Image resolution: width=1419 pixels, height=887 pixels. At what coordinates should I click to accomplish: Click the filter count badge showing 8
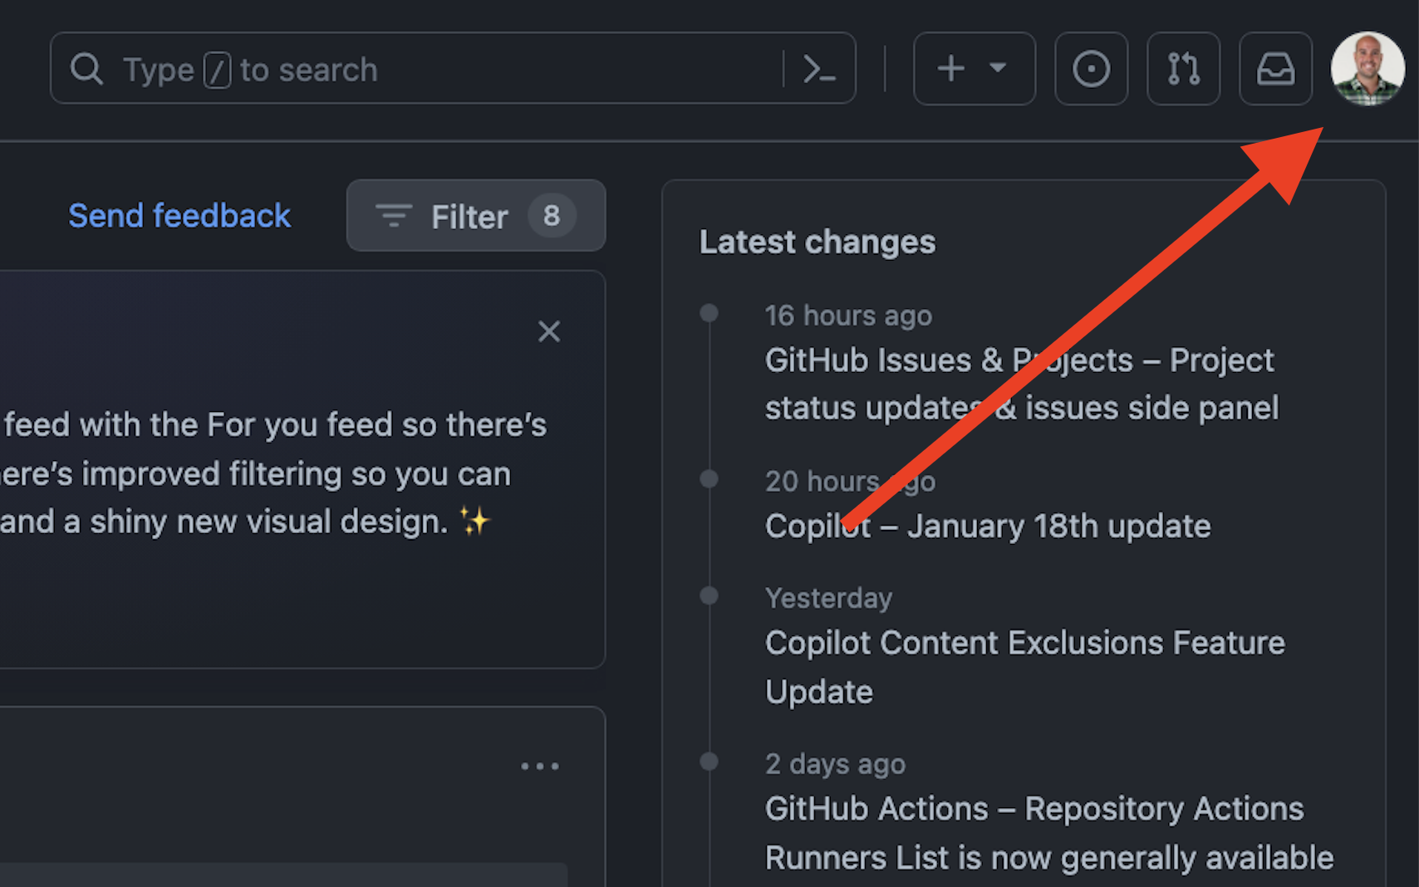[x=552, y=216]
